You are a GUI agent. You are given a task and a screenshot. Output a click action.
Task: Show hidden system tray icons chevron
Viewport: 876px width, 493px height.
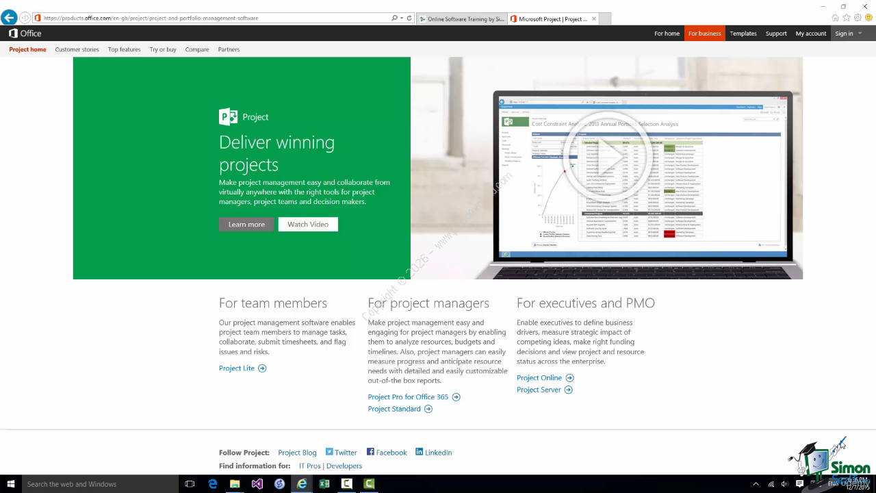click(756, 484)
